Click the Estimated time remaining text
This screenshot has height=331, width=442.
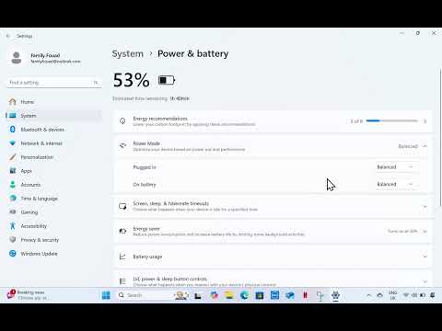point(151,98)
